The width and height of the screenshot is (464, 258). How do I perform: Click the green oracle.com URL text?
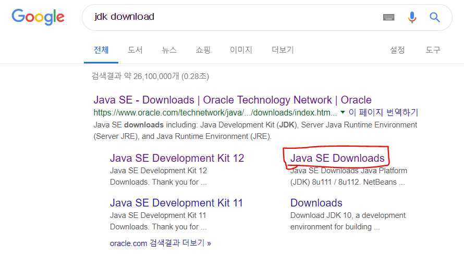click(215, 113)
